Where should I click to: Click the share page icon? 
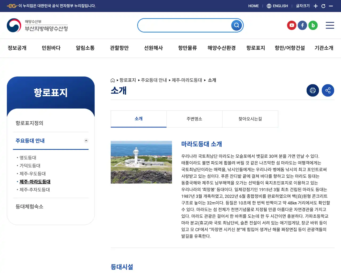pos(328,90)
